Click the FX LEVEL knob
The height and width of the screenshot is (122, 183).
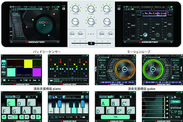(x=91, y=9)
